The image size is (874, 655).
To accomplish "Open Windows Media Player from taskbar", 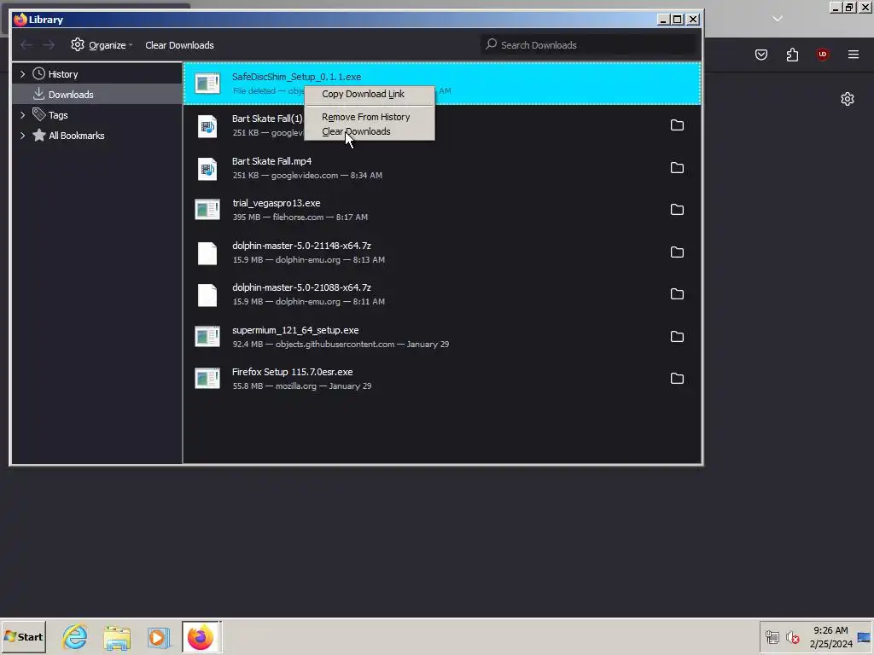I will pos(158,636).
